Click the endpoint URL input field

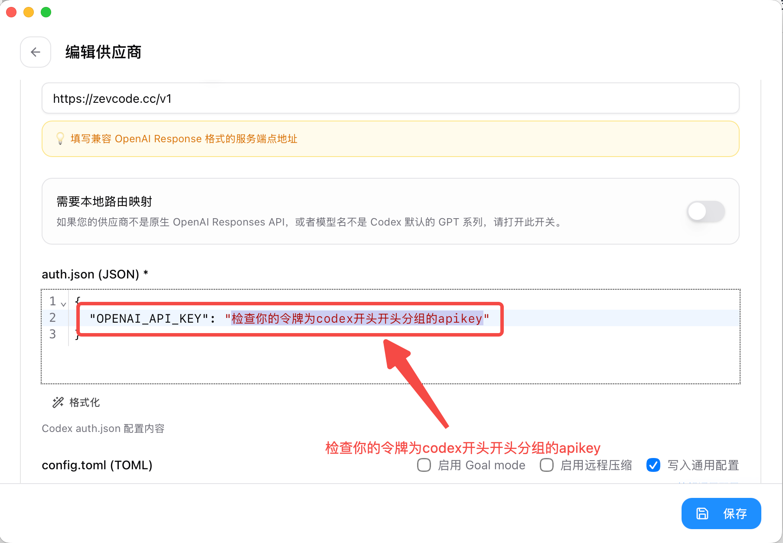click(391, 98)
